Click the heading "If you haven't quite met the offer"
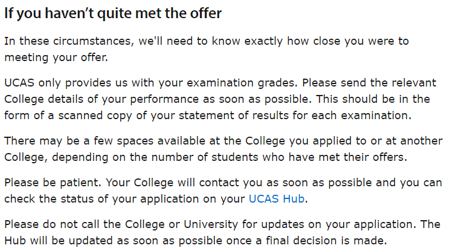 tap(113, 13)
